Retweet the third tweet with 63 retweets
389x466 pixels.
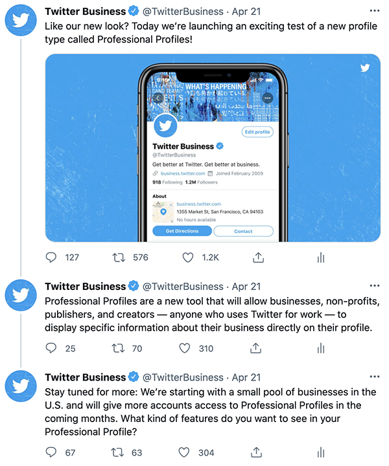point(119,452)
